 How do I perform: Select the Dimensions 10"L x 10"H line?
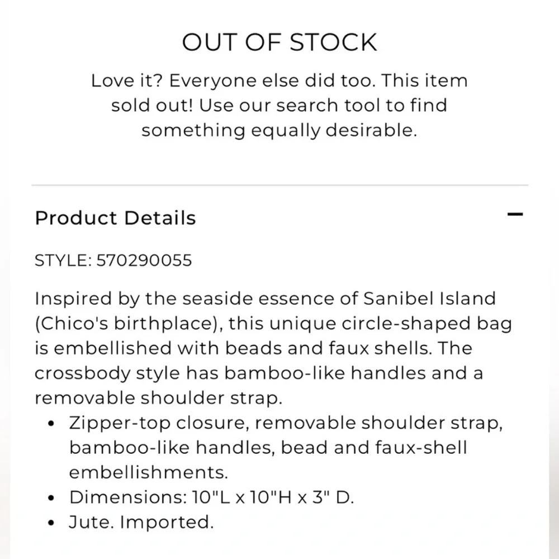211,498
